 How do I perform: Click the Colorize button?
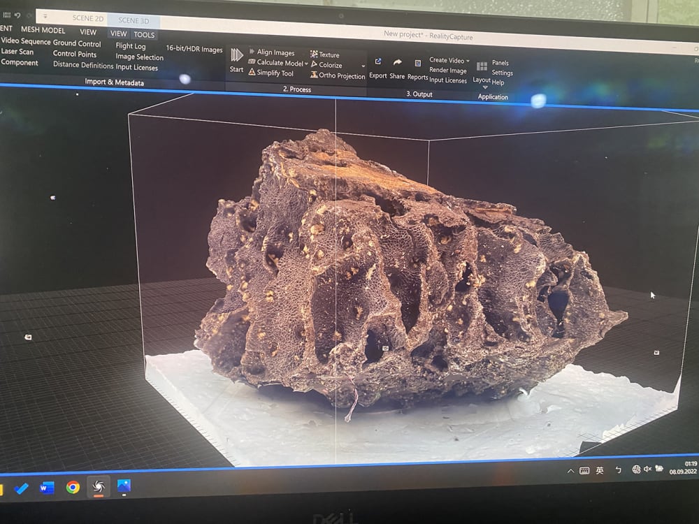click(x=326, y=65)
